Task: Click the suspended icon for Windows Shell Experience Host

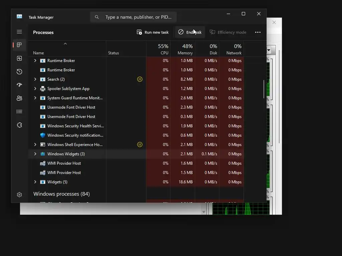Action: 140,145
